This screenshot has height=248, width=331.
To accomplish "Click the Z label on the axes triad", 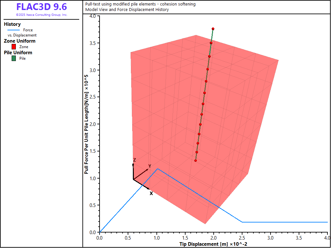I will coord(134,160).
